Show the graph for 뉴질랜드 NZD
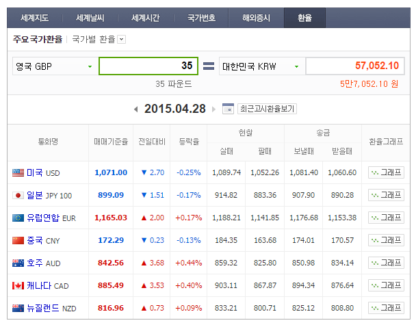Screen dimensions: 416x325 click(386, 308)
